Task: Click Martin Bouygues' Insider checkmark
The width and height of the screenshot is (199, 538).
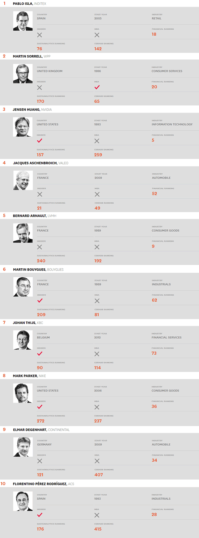Action: 40,301
